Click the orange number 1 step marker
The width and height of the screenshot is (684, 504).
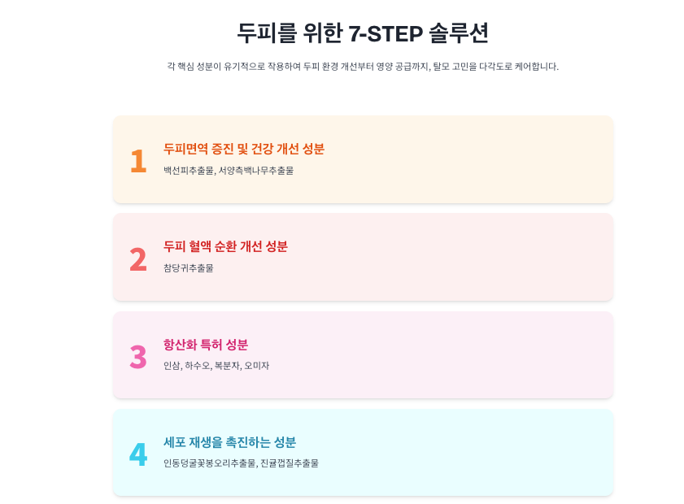[x=138, y=161]
